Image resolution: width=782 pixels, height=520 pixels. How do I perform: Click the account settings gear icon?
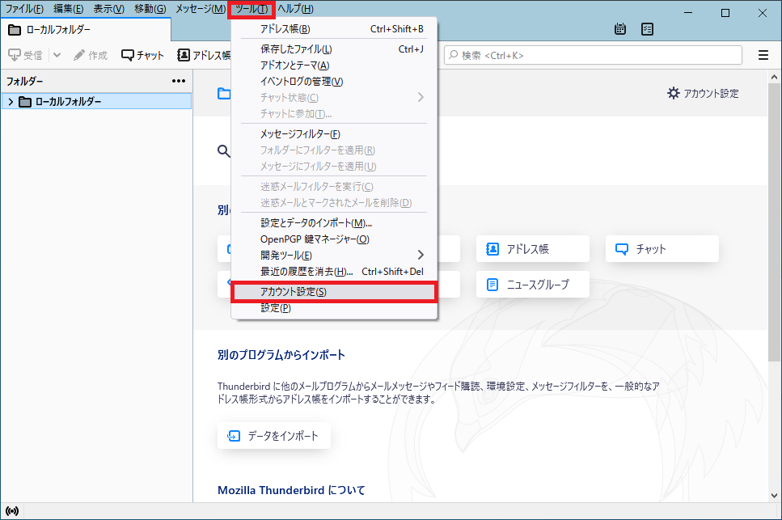tap(674, 93)
